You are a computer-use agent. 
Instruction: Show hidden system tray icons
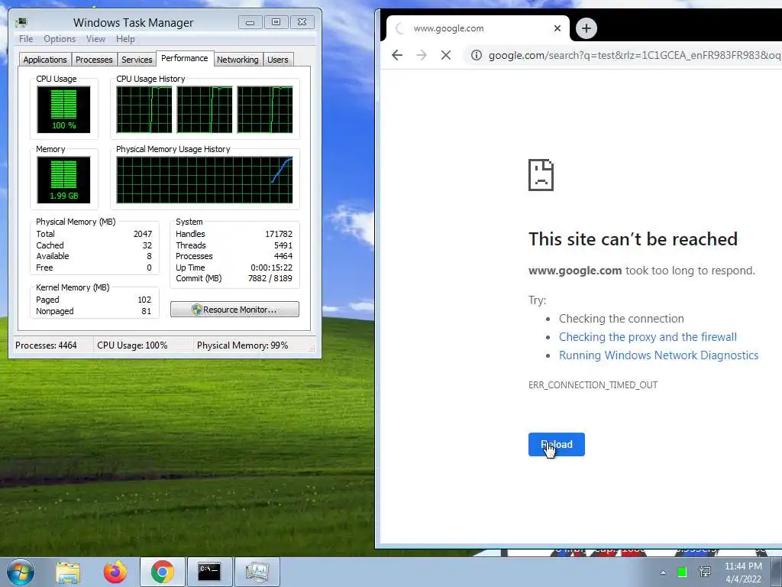(x=663, y=572)
